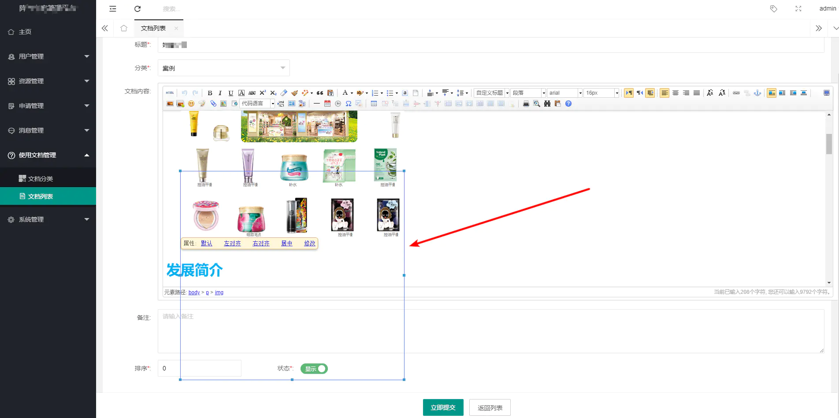
Task: Go to home tab icon
Action: click(x=124, y=28)
